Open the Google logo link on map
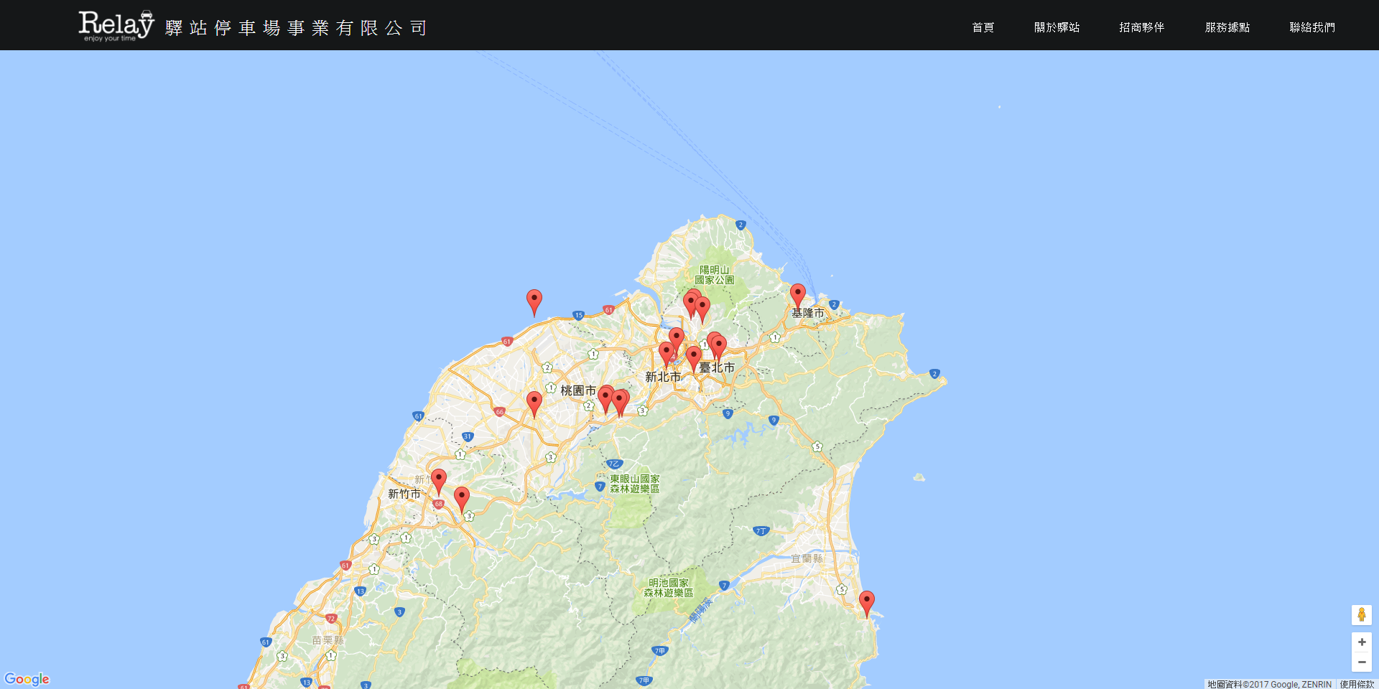Screen dimensions: 1379x689 coord(27,679)
